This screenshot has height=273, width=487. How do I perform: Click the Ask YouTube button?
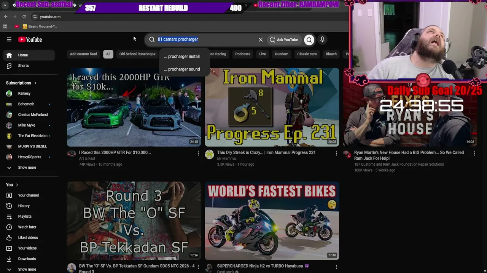(283, 39)
